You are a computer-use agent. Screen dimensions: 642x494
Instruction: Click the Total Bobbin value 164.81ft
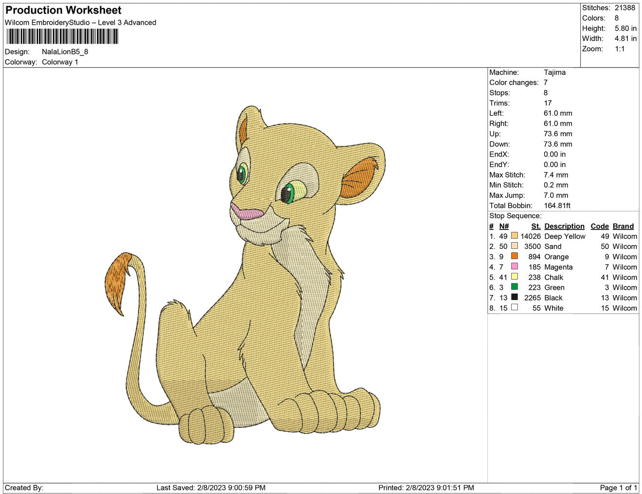point(556,205)
